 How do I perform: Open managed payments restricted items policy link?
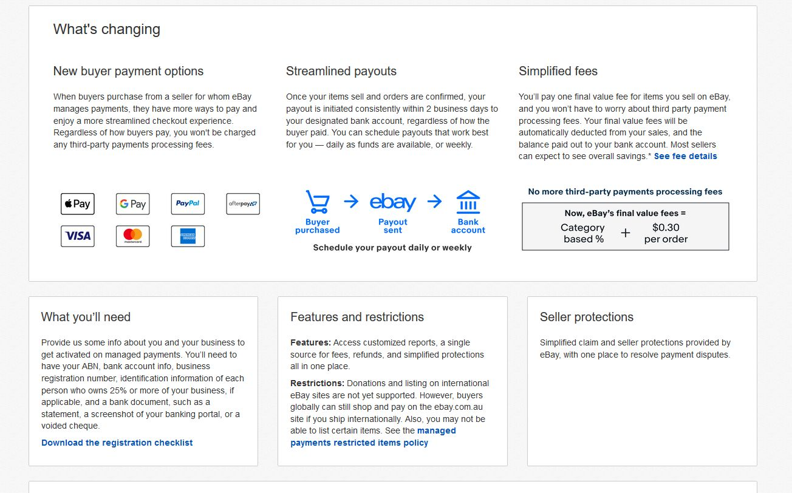coord(373,437)
